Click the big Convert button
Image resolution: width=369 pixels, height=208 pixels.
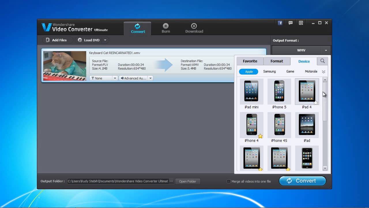point(302,181)
